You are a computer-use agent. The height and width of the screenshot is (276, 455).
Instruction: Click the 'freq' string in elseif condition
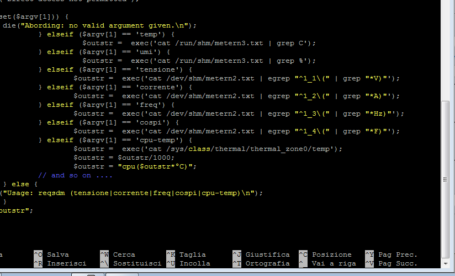[x=151, y=105]
